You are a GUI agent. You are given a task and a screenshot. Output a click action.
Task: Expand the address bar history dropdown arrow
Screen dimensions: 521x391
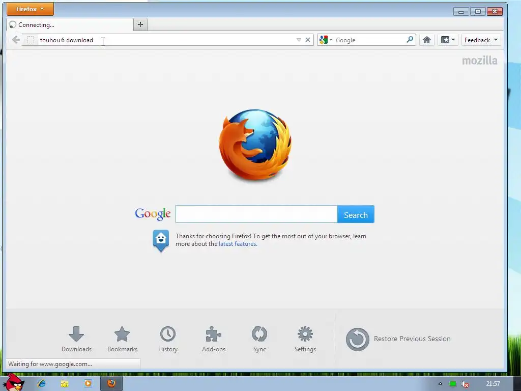coord(299,40)
